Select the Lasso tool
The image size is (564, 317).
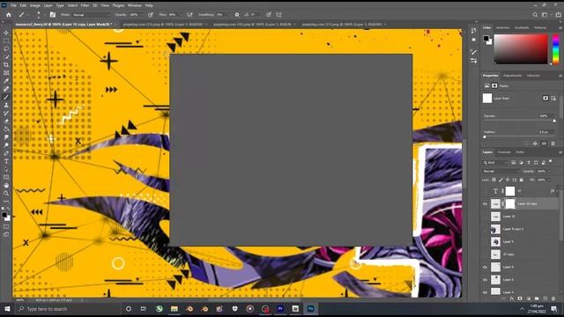tap(6, 48)
